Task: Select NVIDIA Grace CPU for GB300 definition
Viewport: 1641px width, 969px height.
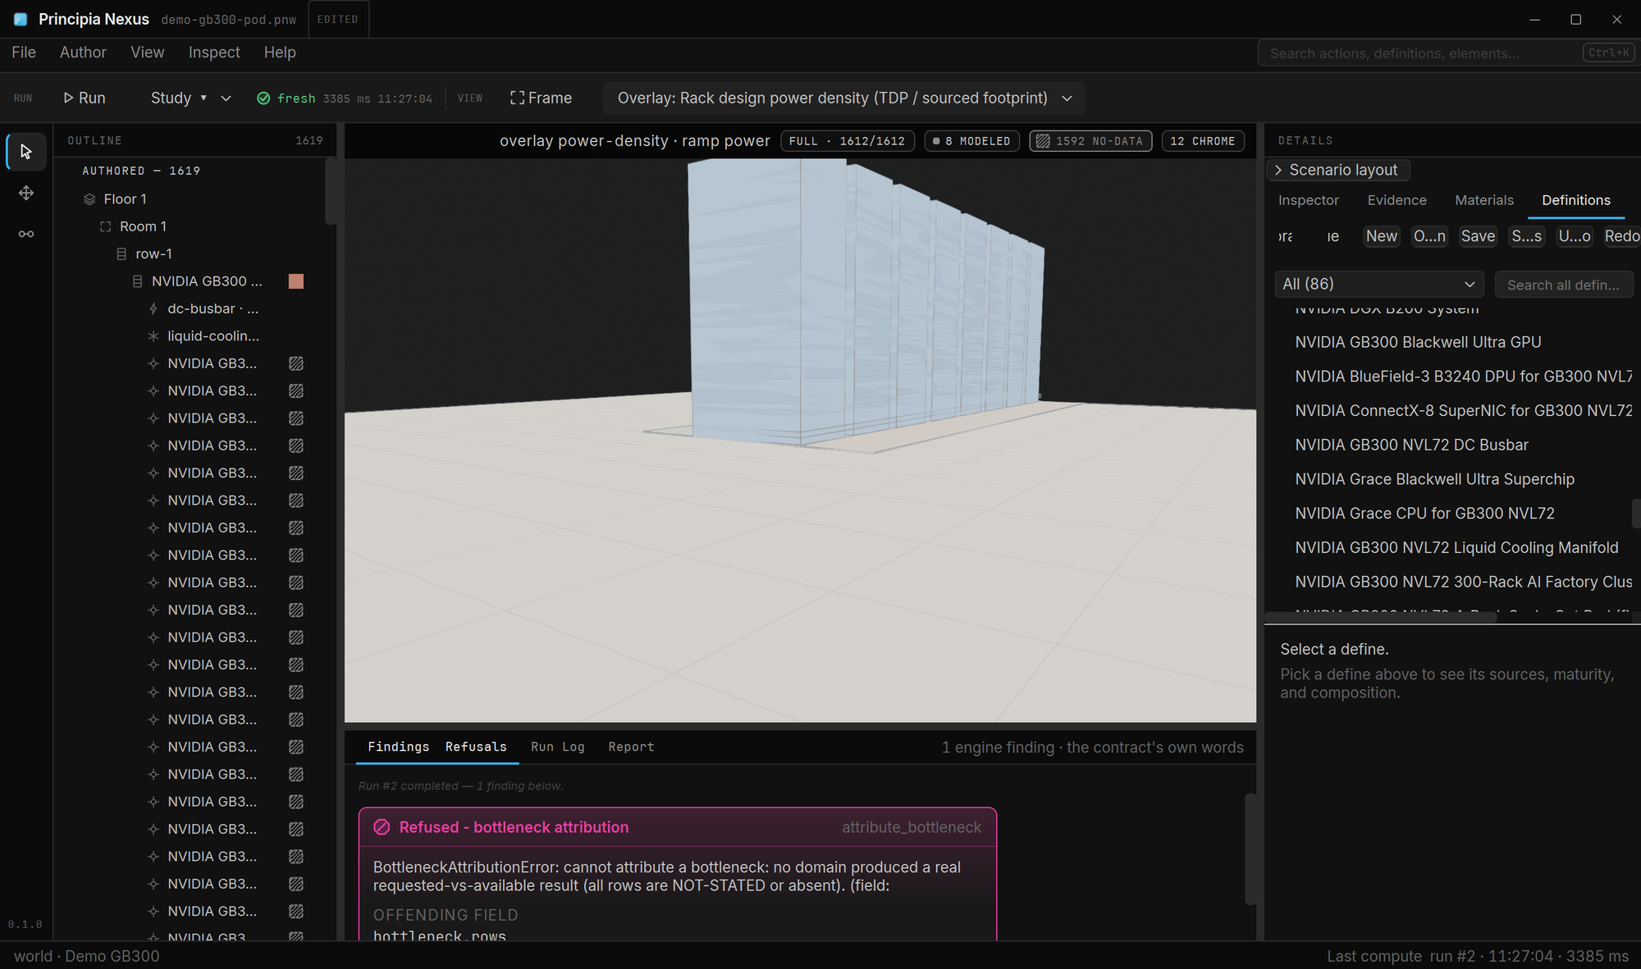Action: pos(1424,514)
